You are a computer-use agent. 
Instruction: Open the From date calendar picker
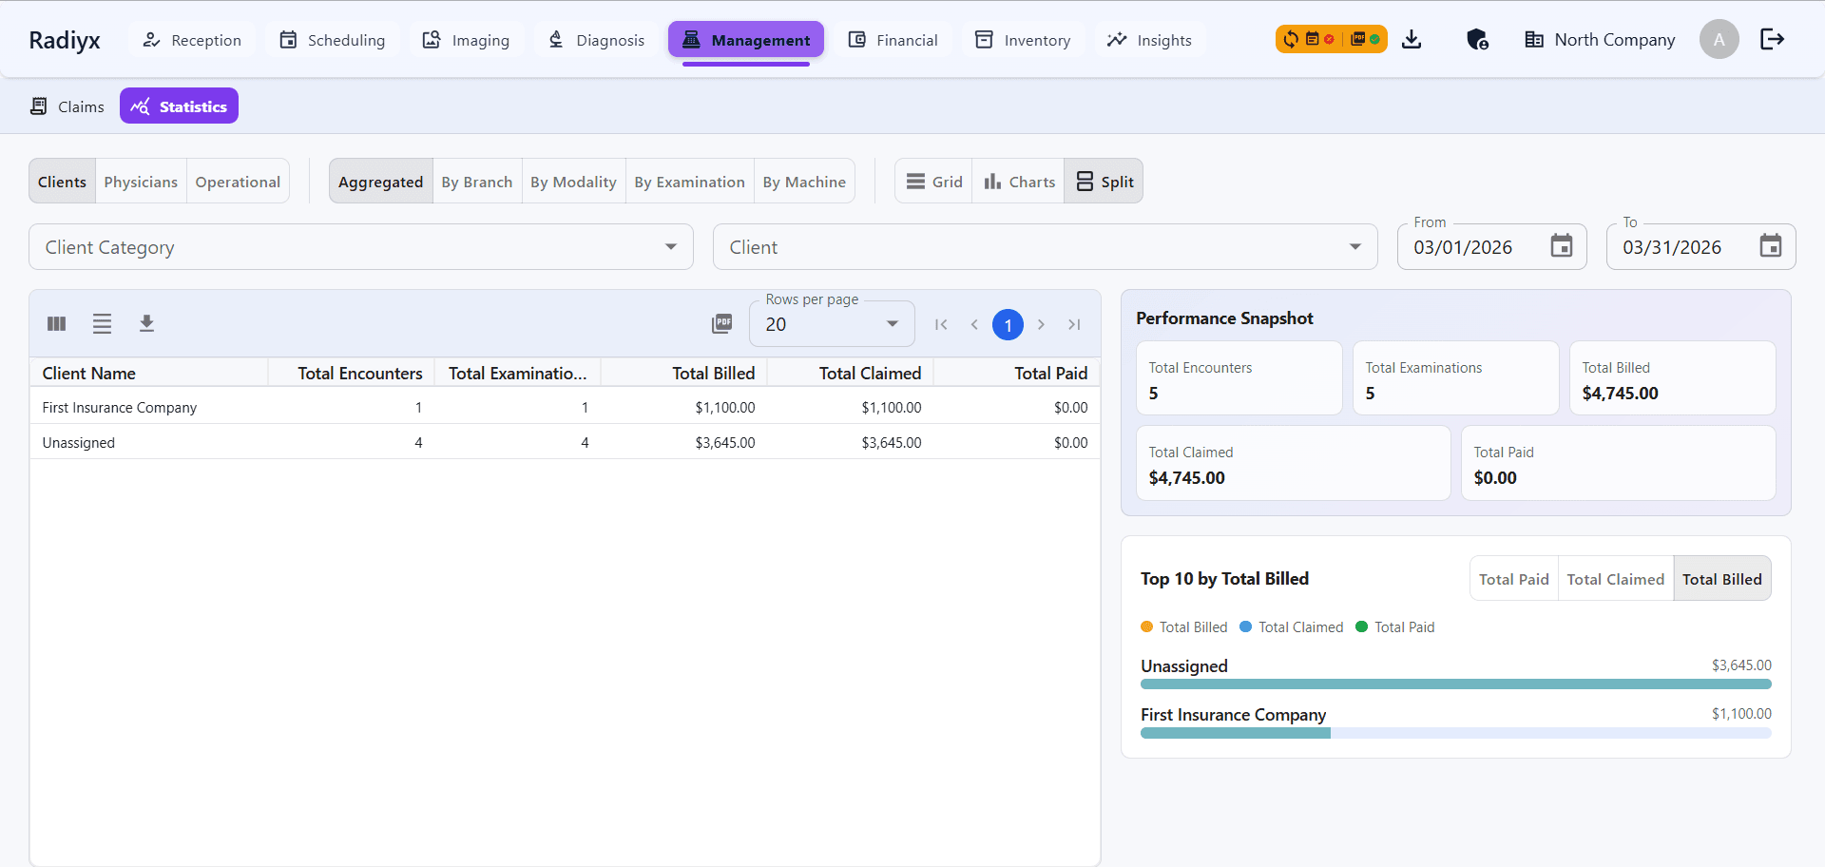click(x=1562, y=246)
